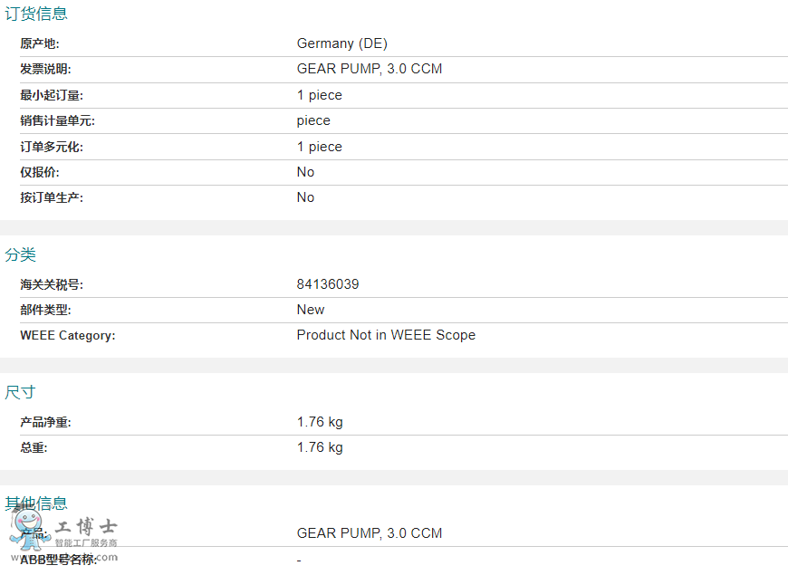The image size is (788, 575).
Task: Click the 按订单生产 value No
Action: 305,197
